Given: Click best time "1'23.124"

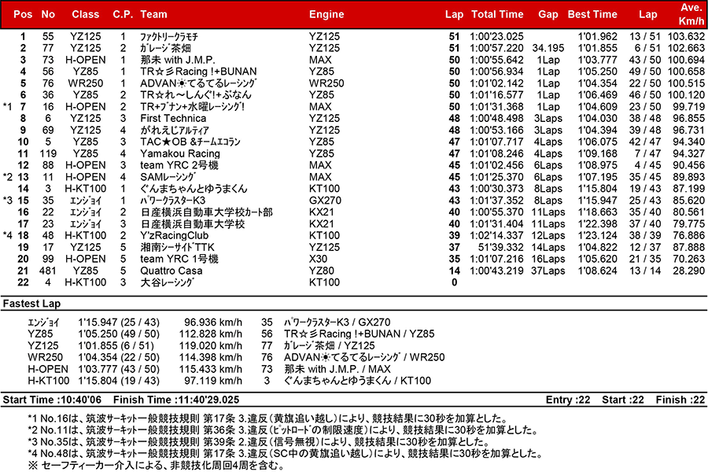Looking at the screenshot, I should point(598,235).
